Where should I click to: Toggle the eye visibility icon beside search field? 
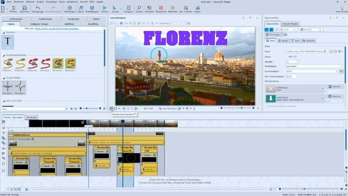click(71, 109)
